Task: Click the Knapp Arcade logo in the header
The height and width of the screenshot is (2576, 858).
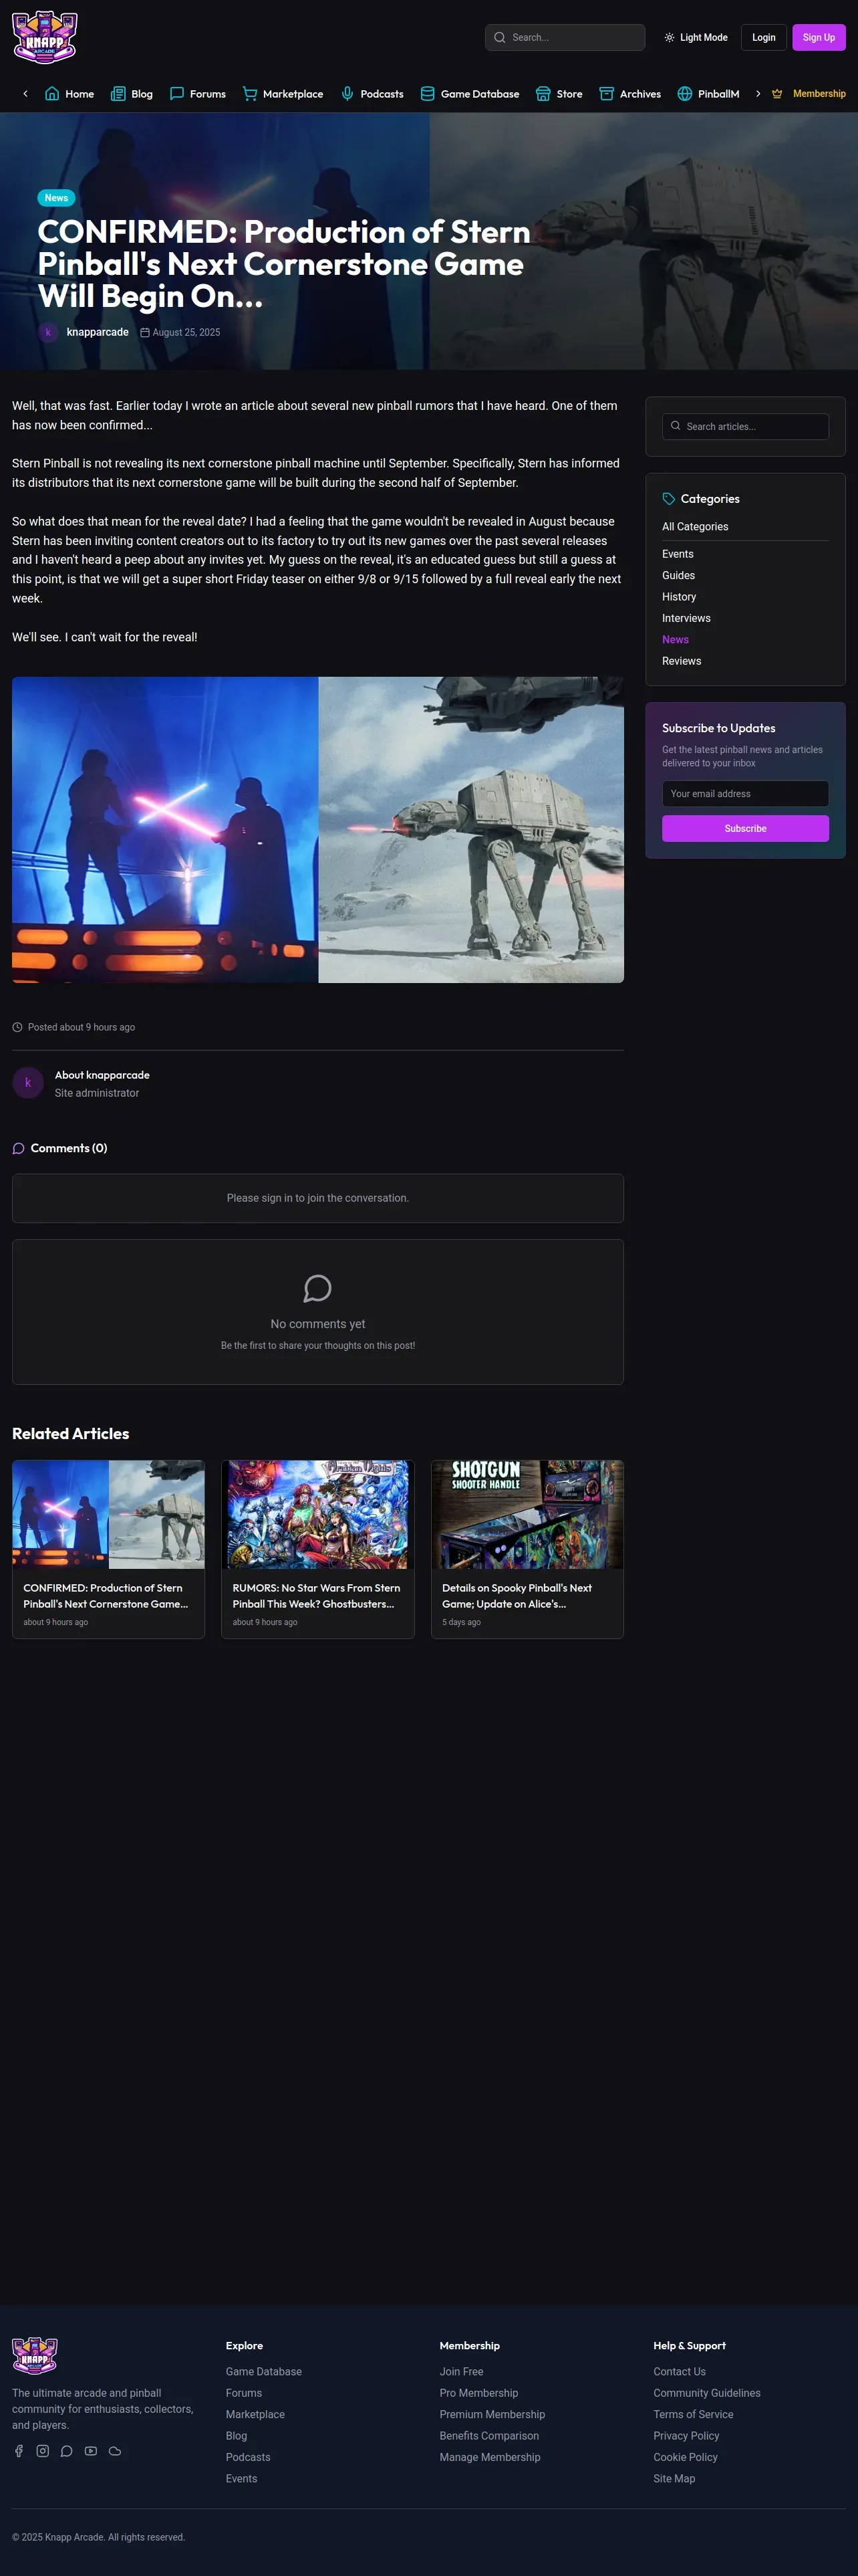Action: coord(45,37)
